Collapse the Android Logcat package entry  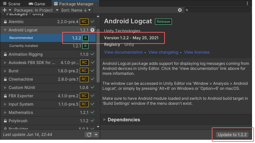pyautogui.click(x=5, y=30)
